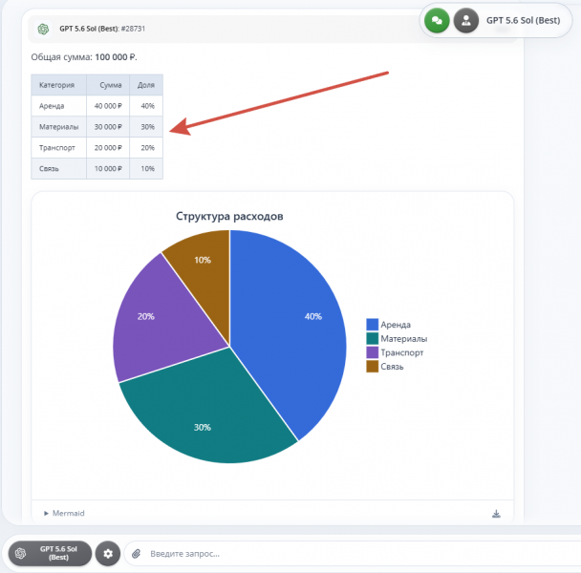Click the settings gear button
This screenshot has width=581, height=573.
(108, 554)
